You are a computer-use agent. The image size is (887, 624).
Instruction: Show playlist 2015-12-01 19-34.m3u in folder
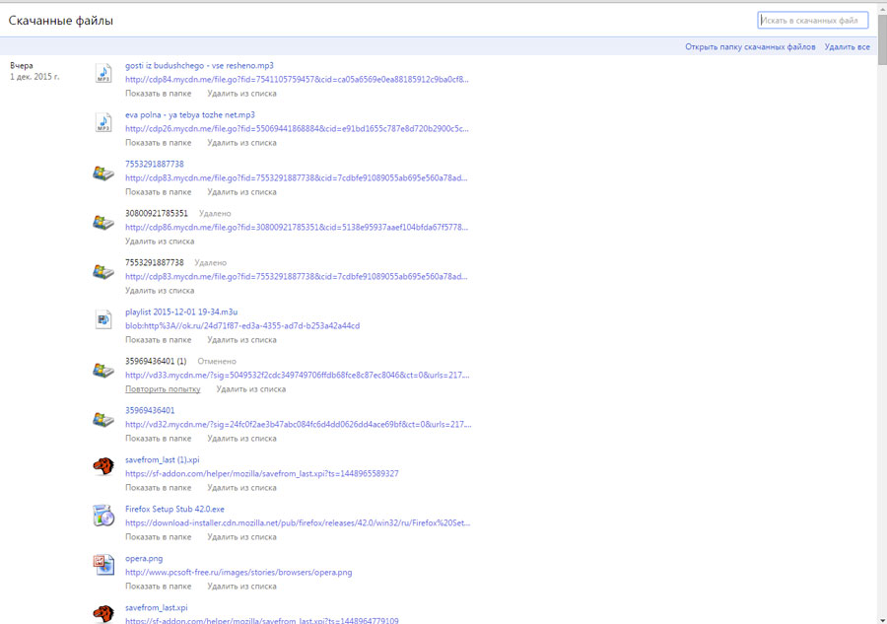tap(158, 340)
